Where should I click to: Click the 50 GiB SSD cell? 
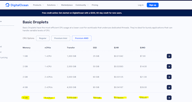click(96, 66)
